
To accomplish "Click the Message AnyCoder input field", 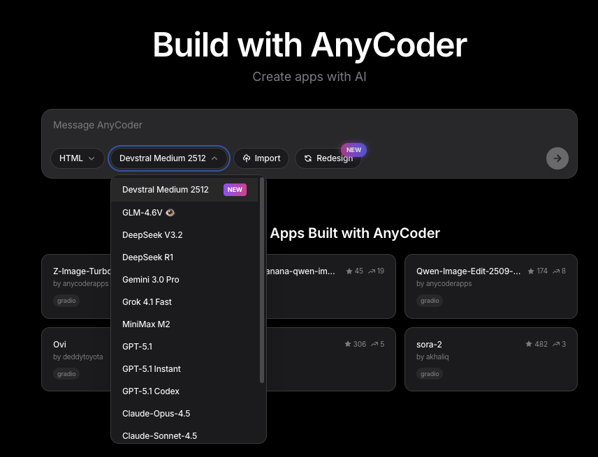I will (97, 124).
